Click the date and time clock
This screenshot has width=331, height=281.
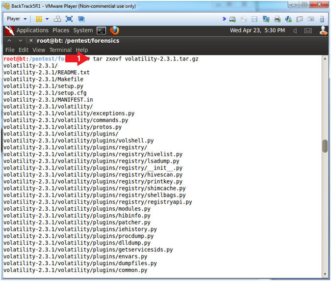click(257, 30)
